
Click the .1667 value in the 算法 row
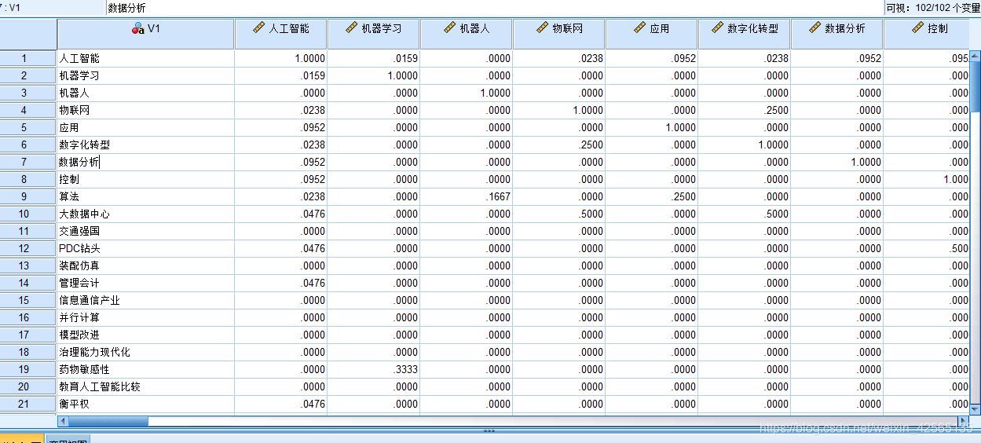click(498, 196)
